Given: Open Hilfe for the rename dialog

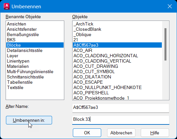Looking at the screenshot, I should pyautogui.click(x=155, y=133).
